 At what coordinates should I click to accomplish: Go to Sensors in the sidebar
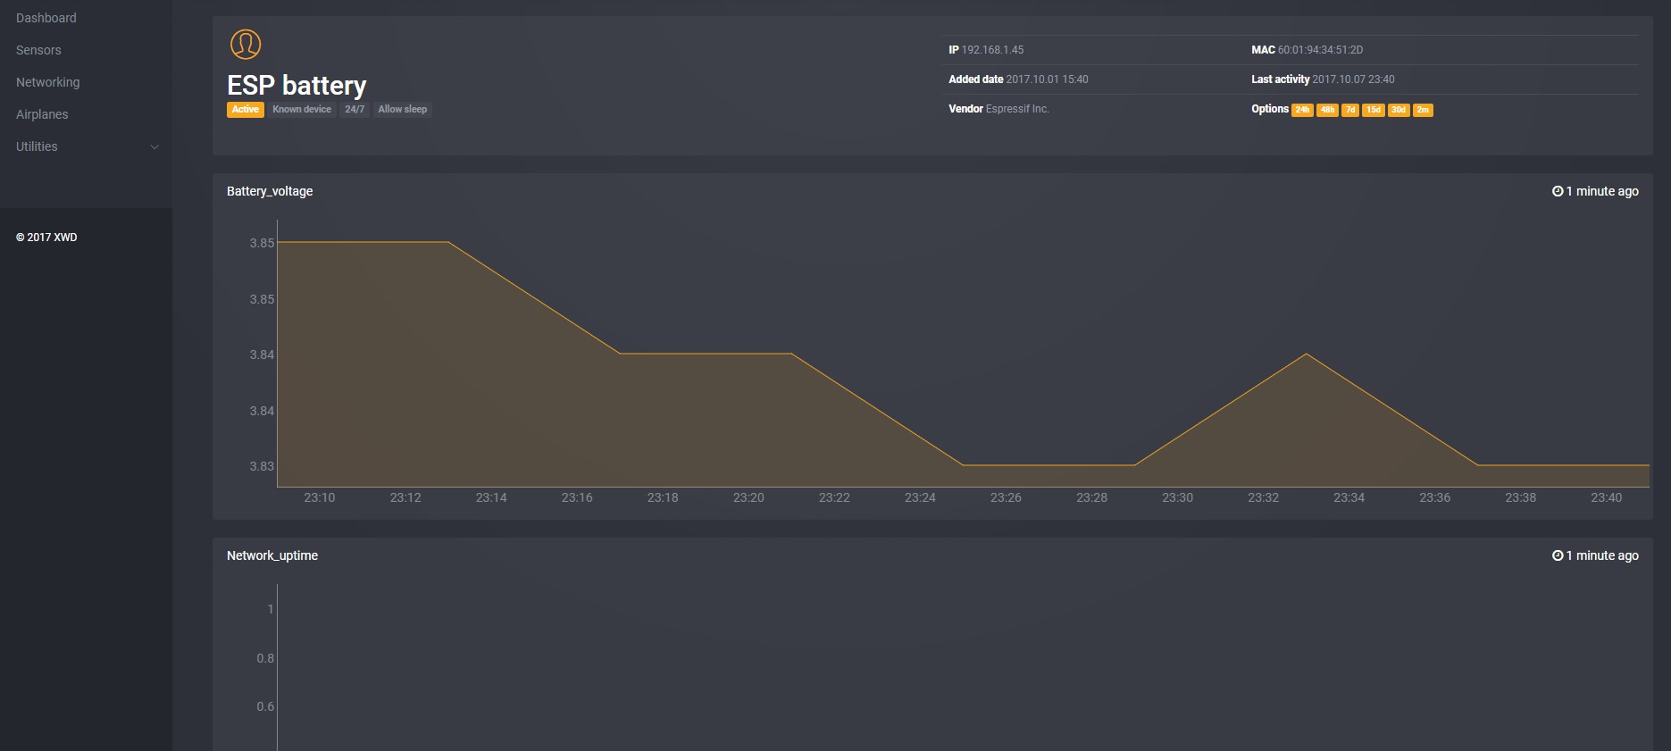(38, 50)
